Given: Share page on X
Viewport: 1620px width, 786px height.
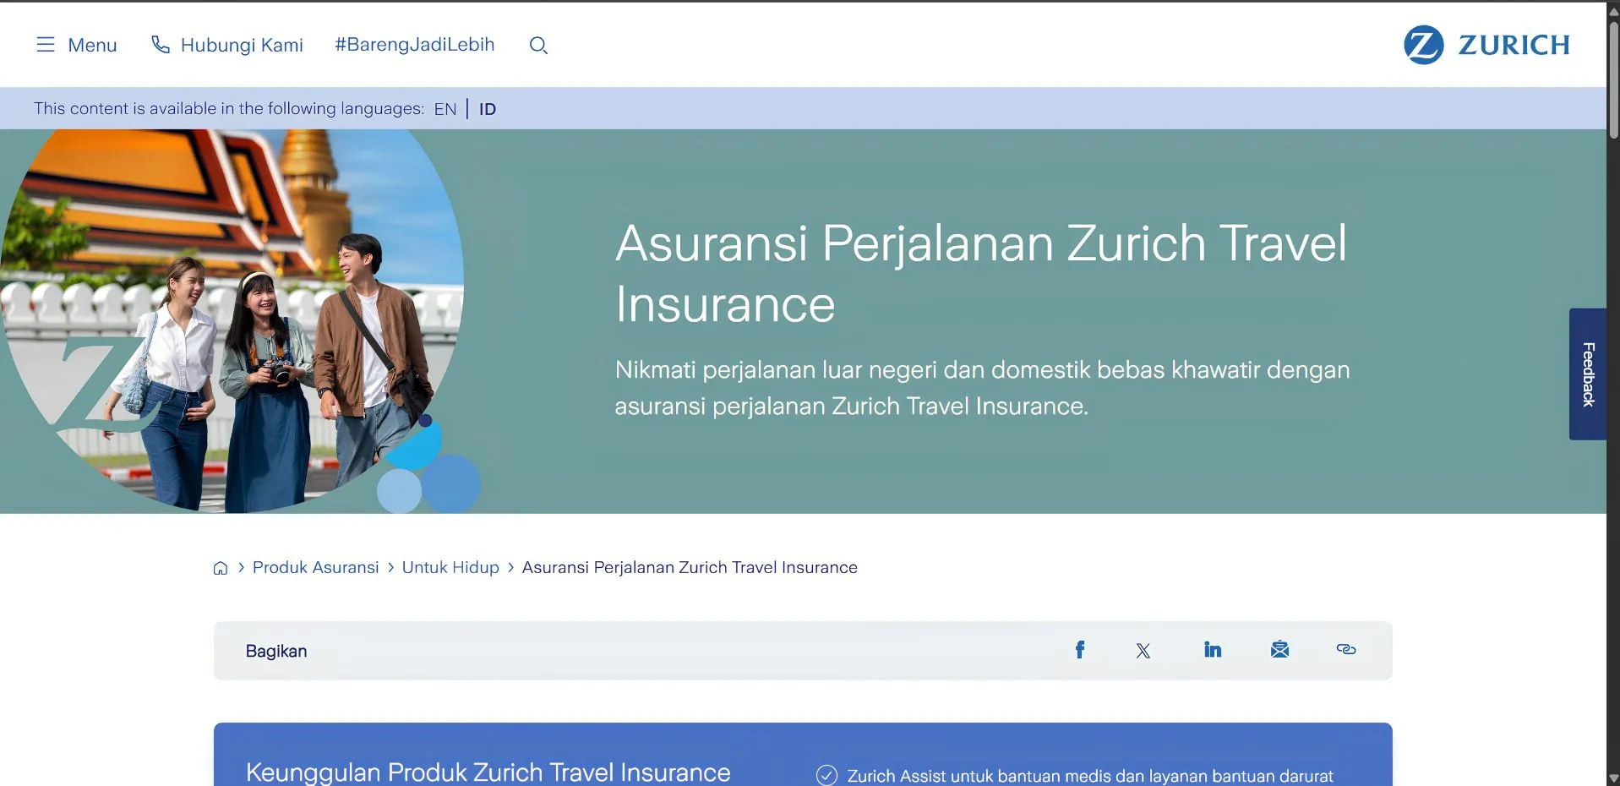Looking at the screenshot, I should (x=1143, y=651).
